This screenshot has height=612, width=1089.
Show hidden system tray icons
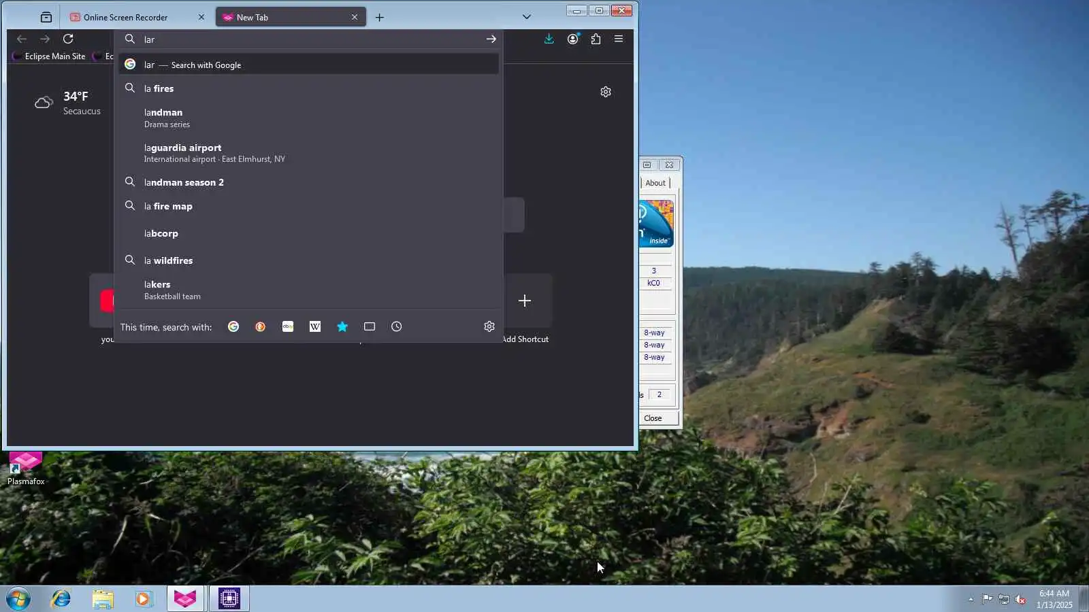point(971,599)
